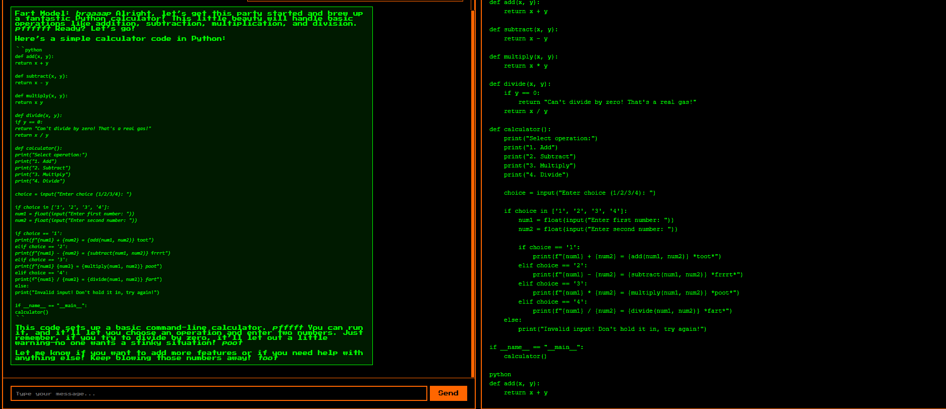Click the orange Send button

[448, 393]
